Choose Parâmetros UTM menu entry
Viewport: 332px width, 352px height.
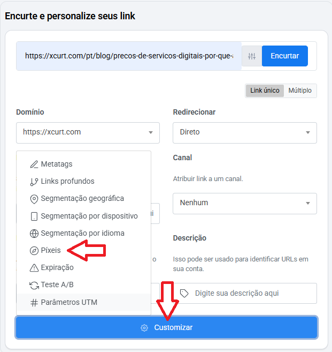click(69, 303)
